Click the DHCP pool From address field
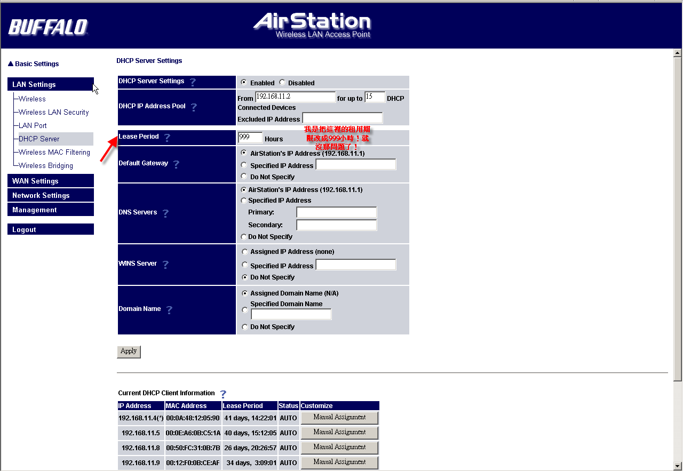 pyautogui.click(x=295, y=97)
